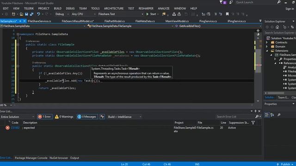This screenshot has height=166, width=296.
Task: Click Properties Alphabetical sort icon
Action: (272, 115)
